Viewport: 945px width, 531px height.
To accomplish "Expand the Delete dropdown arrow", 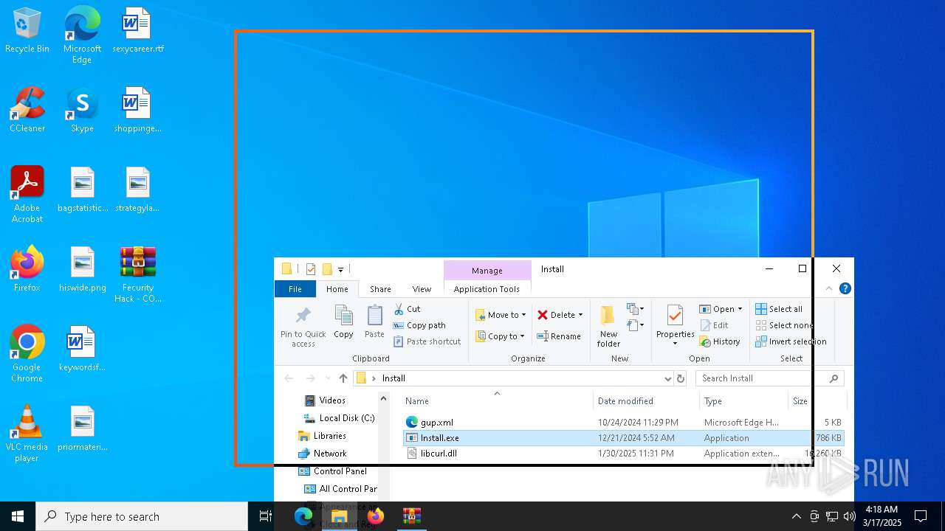I will [x=580, y=315].
